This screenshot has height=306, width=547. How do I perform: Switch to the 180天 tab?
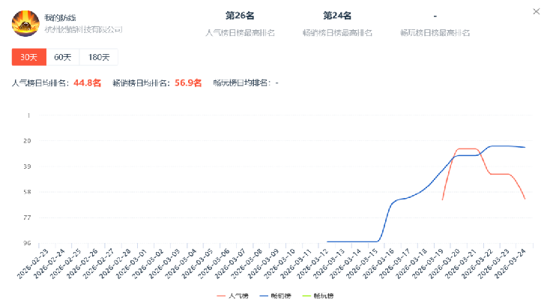click(x=99, y=57)
